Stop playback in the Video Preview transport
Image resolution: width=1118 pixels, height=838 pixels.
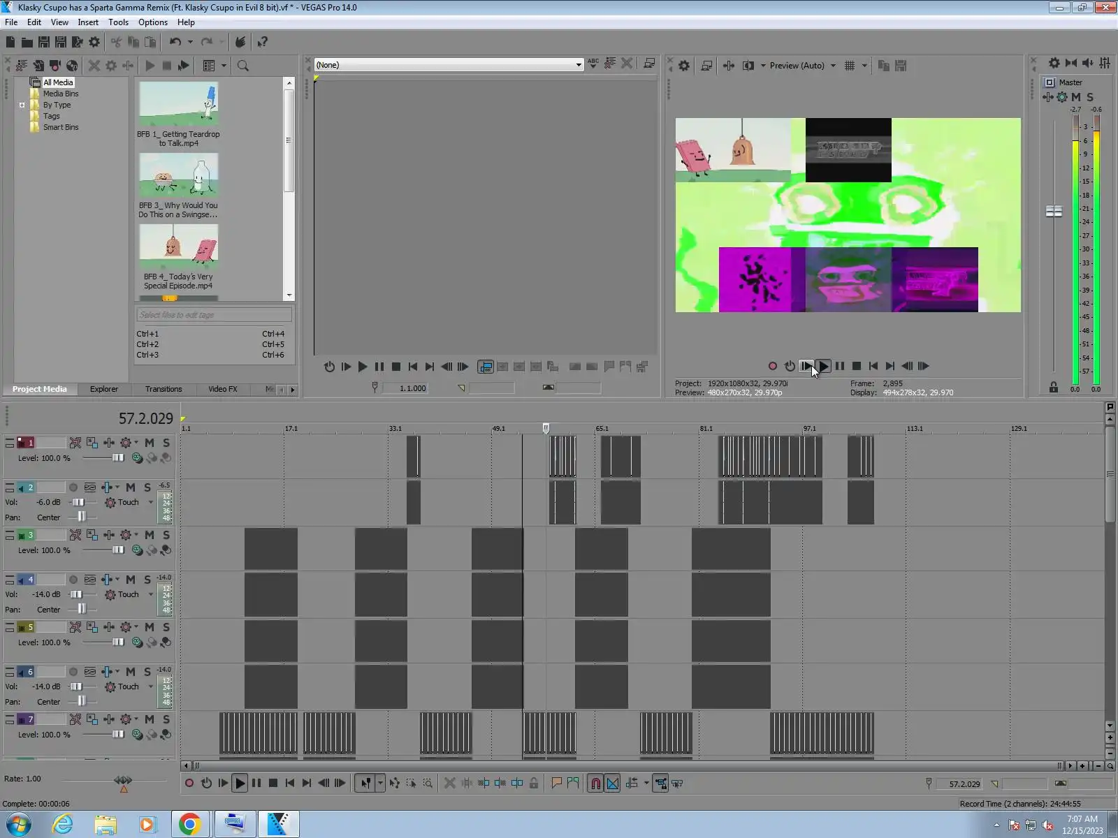(x=857, y=366)
